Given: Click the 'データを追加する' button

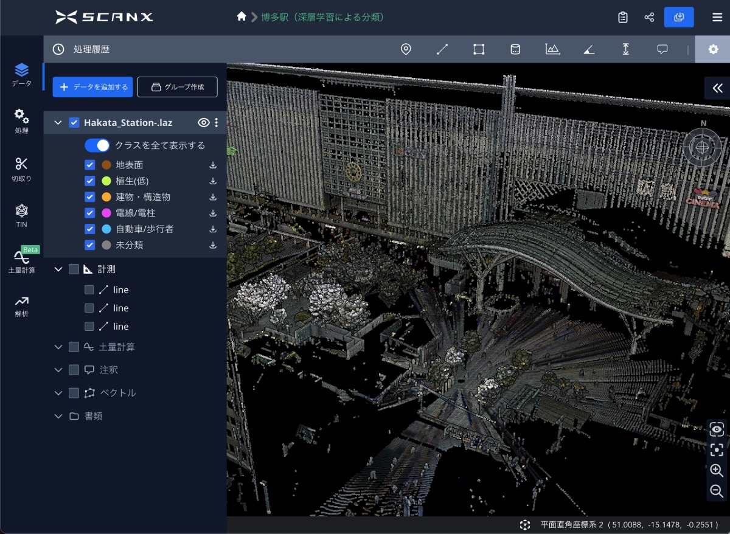Looking at the screenshot, I should 92,87.
